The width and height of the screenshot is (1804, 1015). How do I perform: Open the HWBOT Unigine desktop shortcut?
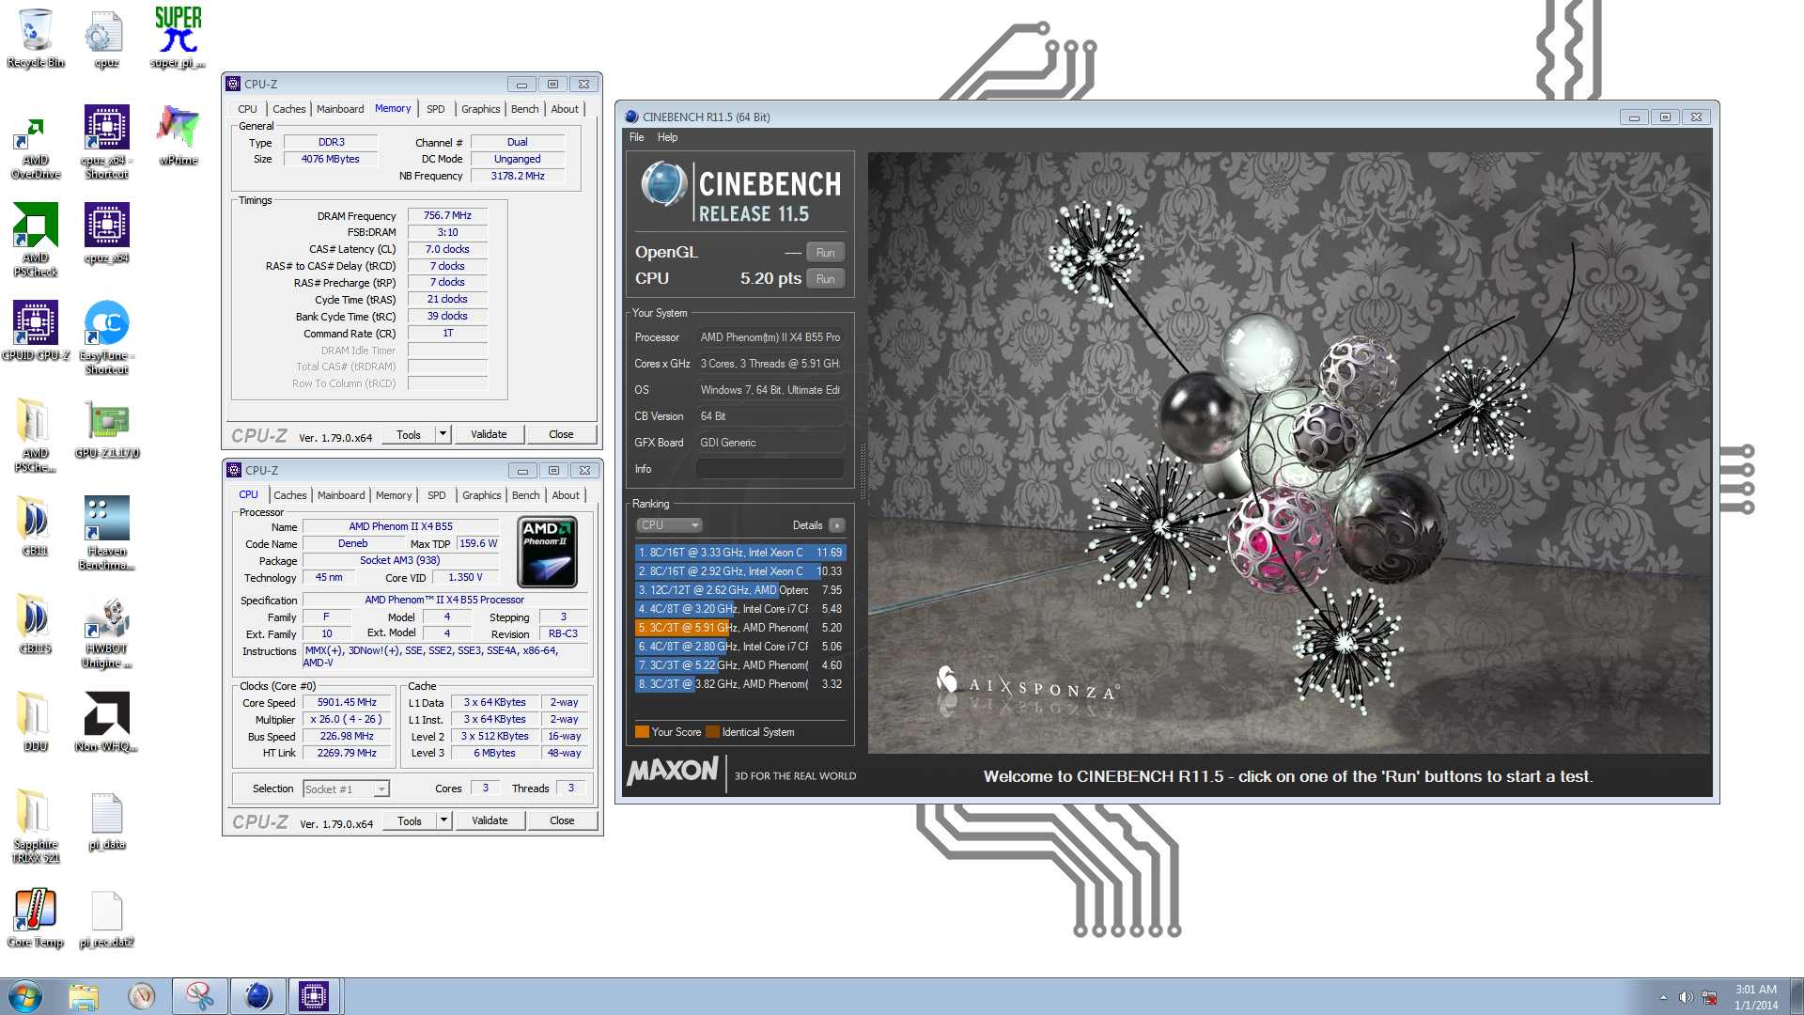pos(106,631)
